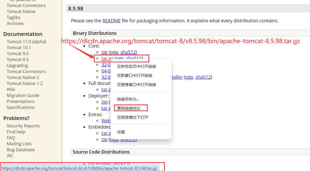The image size is (310, 171).
Task: Open the FAQ link
Action: (x=11, y=138)
